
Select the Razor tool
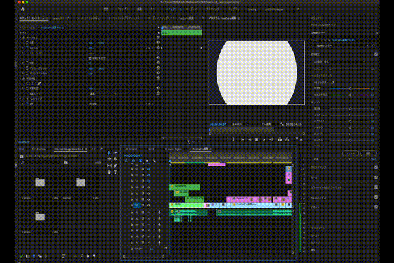(116, 159)
